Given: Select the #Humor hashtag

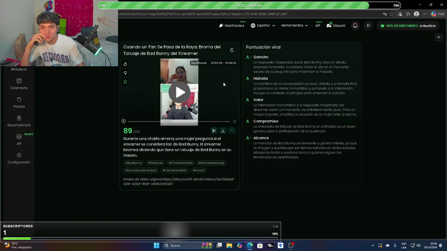Looking at the screenshot, I should (199, 170).
